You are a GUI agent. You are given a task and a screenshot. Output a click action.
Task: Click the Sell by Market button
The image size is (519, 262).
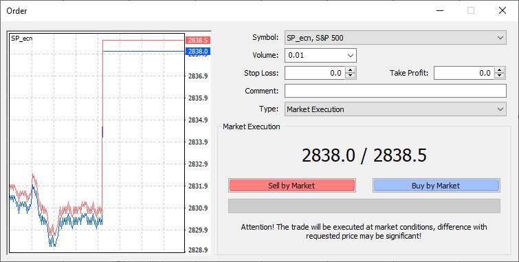coord(291,186)
